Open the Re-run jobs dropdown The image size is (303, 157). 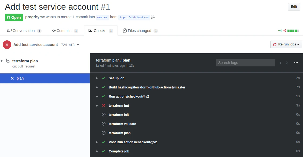(x=286, y=44)
